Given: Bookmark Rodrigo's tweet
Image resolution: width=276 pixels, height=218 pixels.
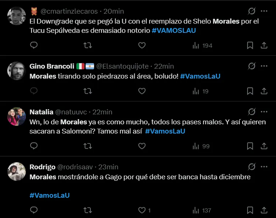Looking at the screenshot, I should tap(250, 210).
